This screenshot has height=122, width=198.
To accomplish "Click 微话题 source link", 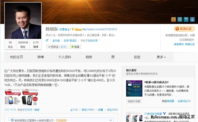I will (x=171, y=101).
